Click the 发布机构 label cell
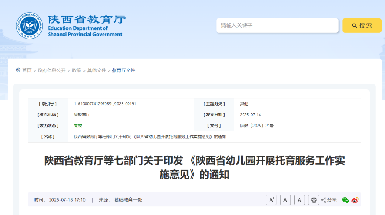385x215 pixels. tap(48, 115)
